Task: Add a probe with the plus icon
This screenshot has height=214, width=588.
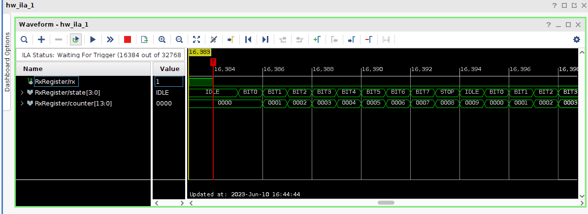Action: (x=42, y=39)
